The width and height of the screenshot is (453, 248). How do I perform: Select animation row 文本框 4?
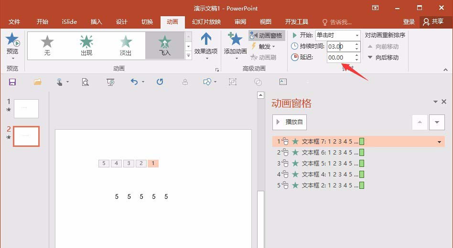tap(358, 174)
